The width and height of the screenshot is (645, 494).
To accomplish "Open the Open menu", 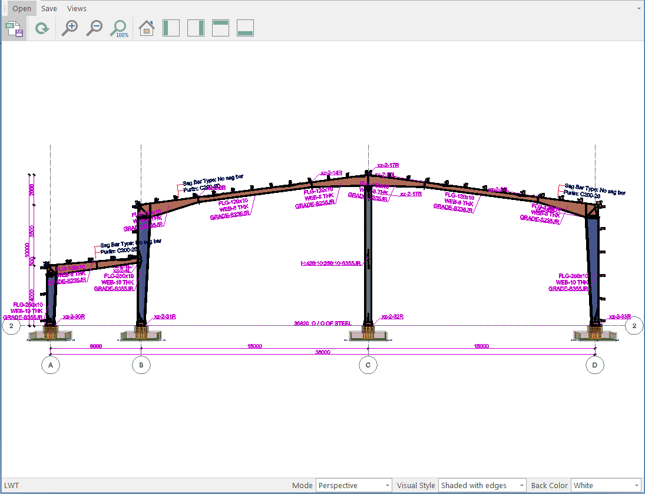I will click(x=22, y=8).
